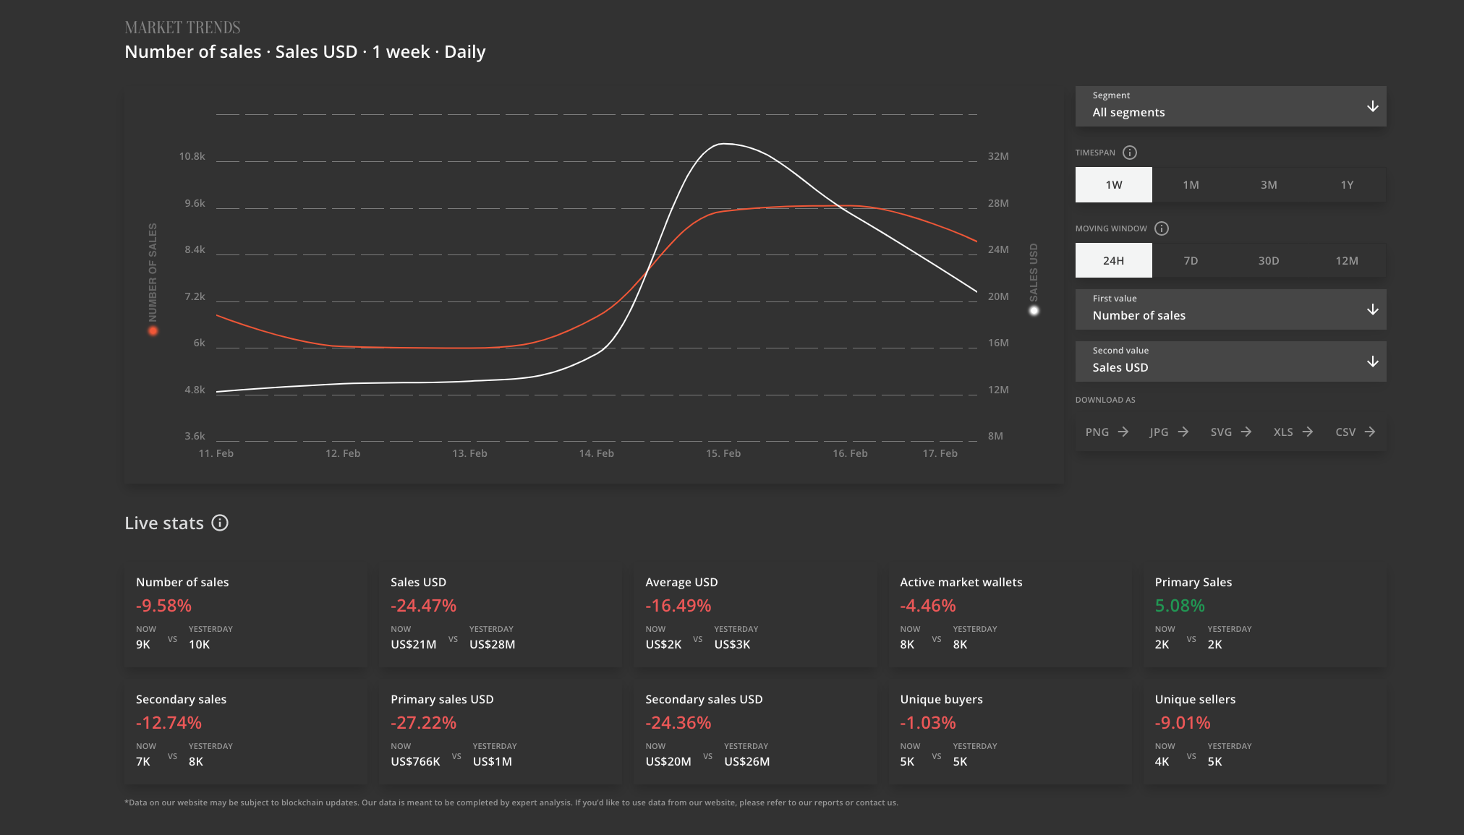Click the Unique sellers stat card
Screen dimensions: 1464x835
click(x=1264, y=732)
